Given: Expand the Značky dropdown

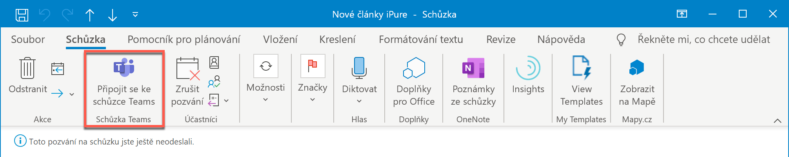Looking at the screenshot, I should [313, 100].
